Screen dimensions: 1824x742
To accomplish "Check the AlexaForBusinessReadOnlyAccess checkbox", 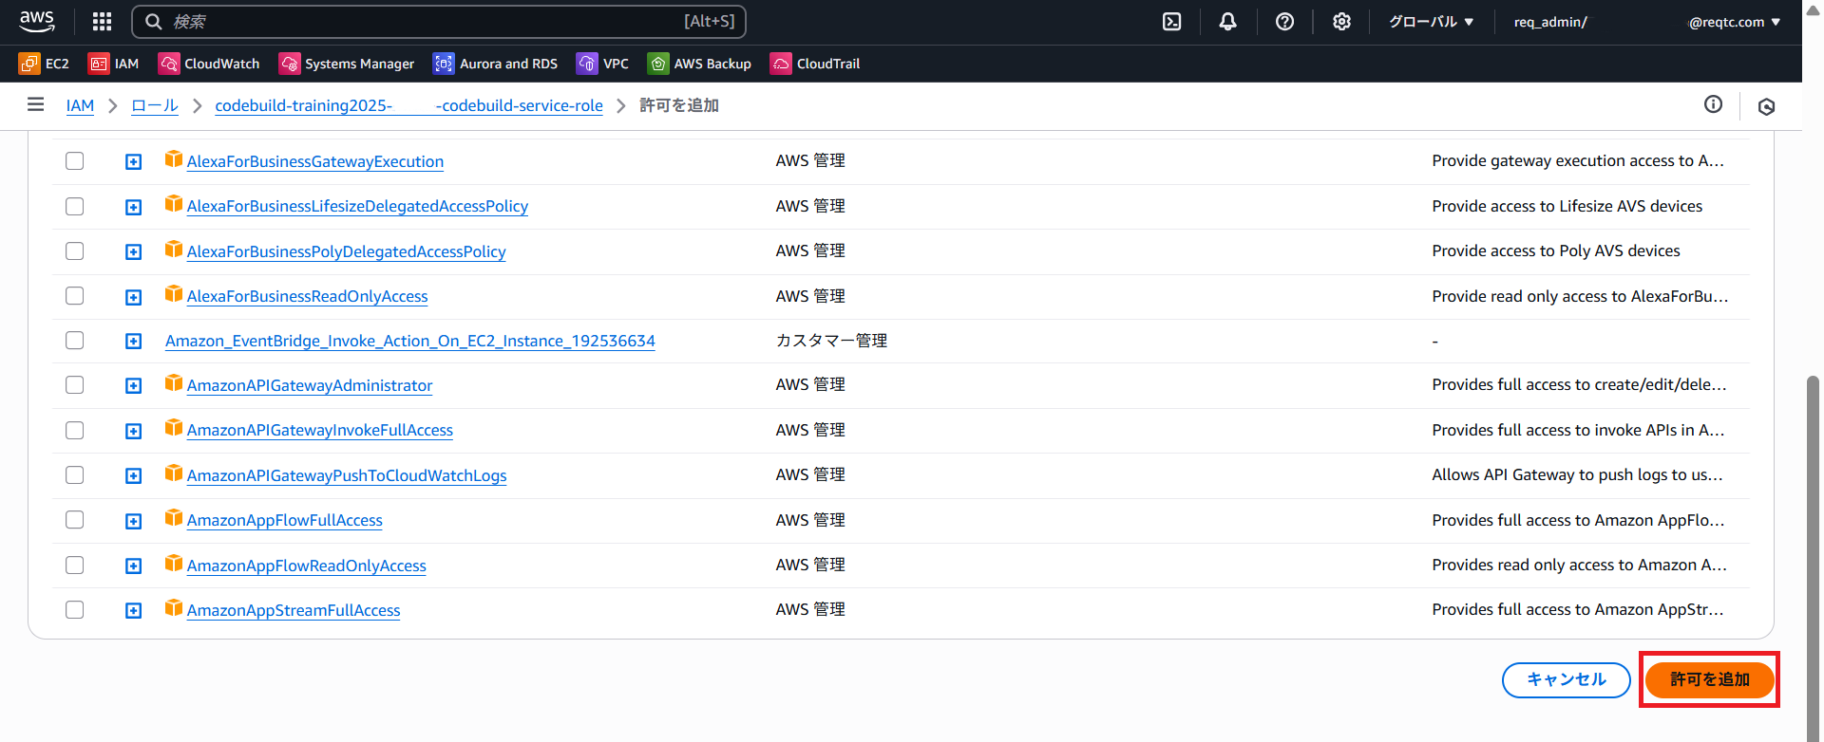I will (75, 296).
